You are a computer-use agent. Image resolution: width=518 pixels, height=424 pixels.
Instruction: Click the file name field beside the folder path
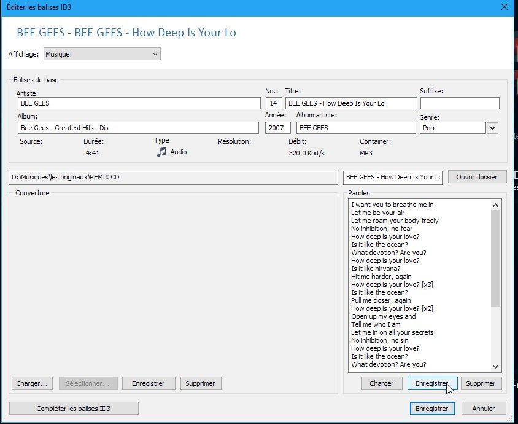[393, 177]
